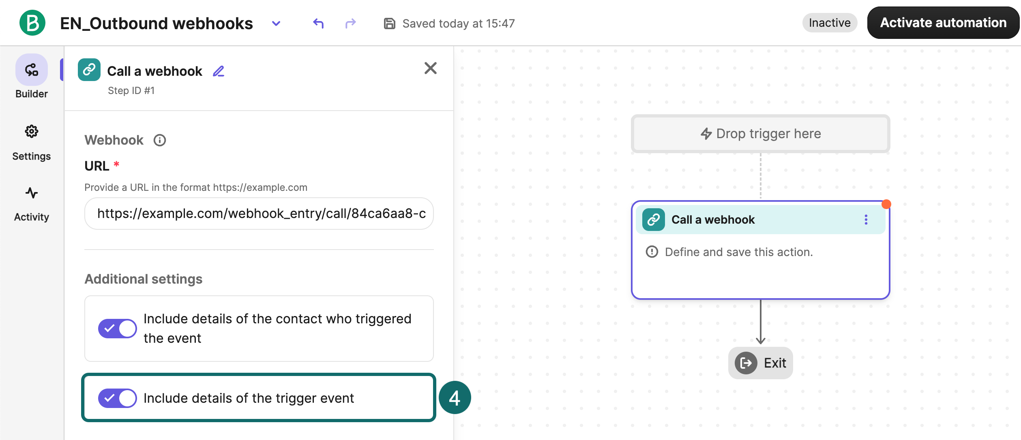This screenshot has width=1021, height=440.
Task: Close the Call a webhook panel
Action: coord(431,68)
